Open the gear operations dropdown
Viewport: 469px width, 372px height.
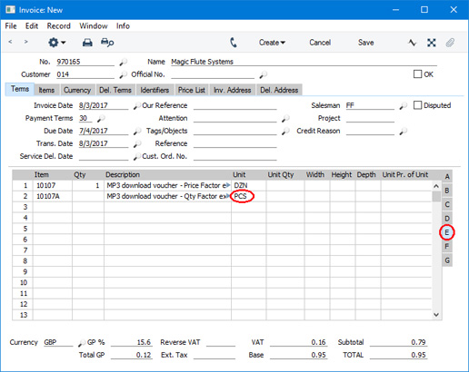[x=57, y=43]
